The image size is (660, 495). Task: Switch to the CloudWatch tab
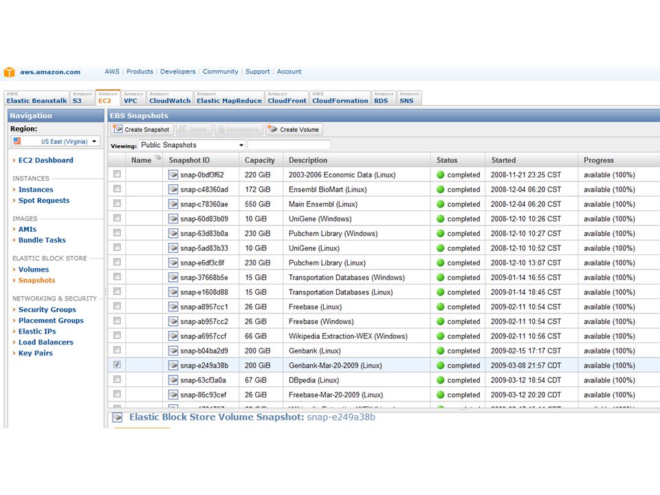(x=170, y=98)
